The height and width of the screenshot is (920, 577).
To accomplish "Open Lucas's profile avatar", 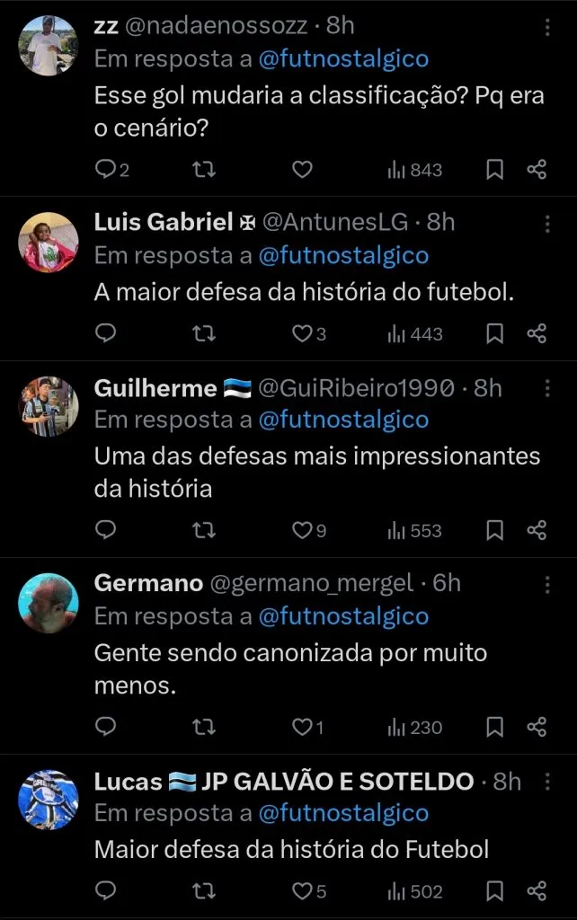I will tap(49, 799).
